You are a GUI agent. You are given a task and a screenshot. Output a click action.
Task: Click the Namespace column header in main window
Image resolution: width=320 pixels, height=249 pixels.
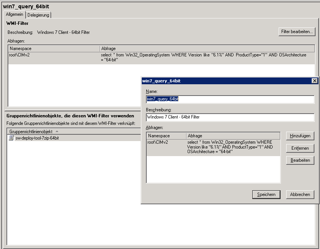53,48
